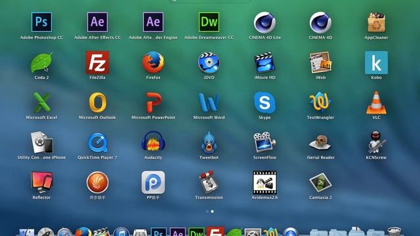Screen dimensions: 420x236
Task: Open the Reflector app
Action: click(41, 182)
